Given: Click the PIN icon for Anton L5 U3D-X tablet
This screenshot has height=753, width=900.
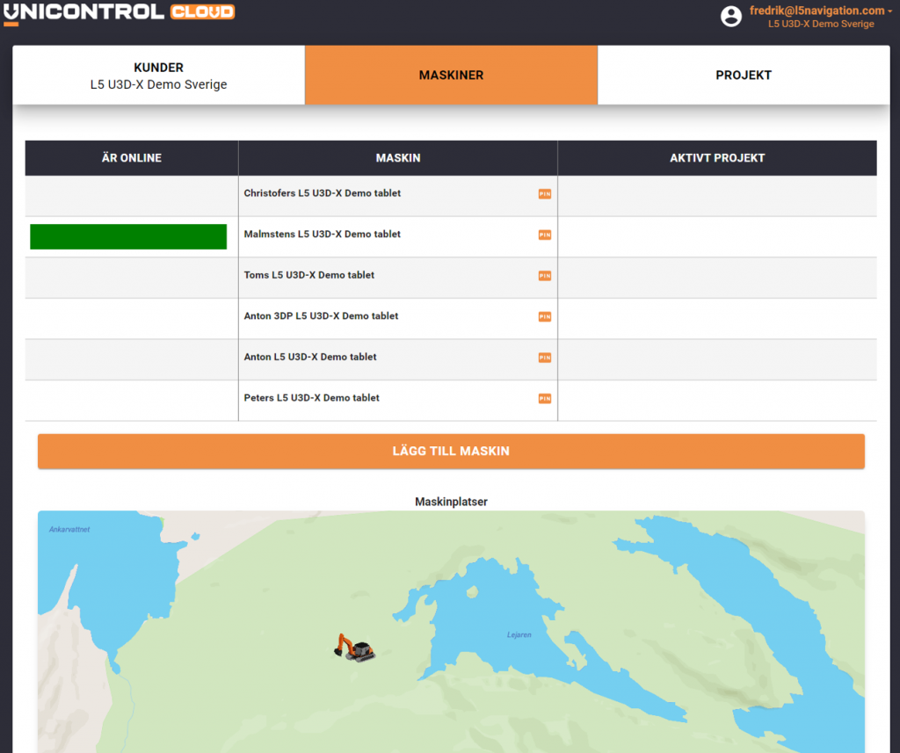Looking at the screenshot, I should [545, 358].
